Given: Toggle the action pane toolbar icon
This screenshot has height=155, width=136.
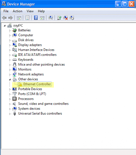Looking at the screenshot, I should point(42,18).
